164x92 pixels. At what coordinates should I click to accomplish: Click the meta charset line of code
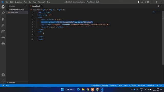tap(52, 20)
